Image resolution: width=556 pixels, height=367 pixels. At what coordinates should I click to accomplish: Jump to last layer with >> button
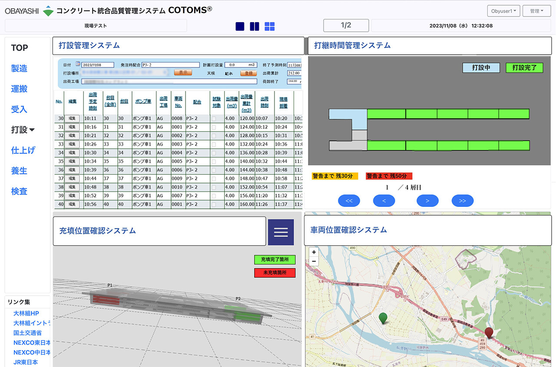[463, 200]
